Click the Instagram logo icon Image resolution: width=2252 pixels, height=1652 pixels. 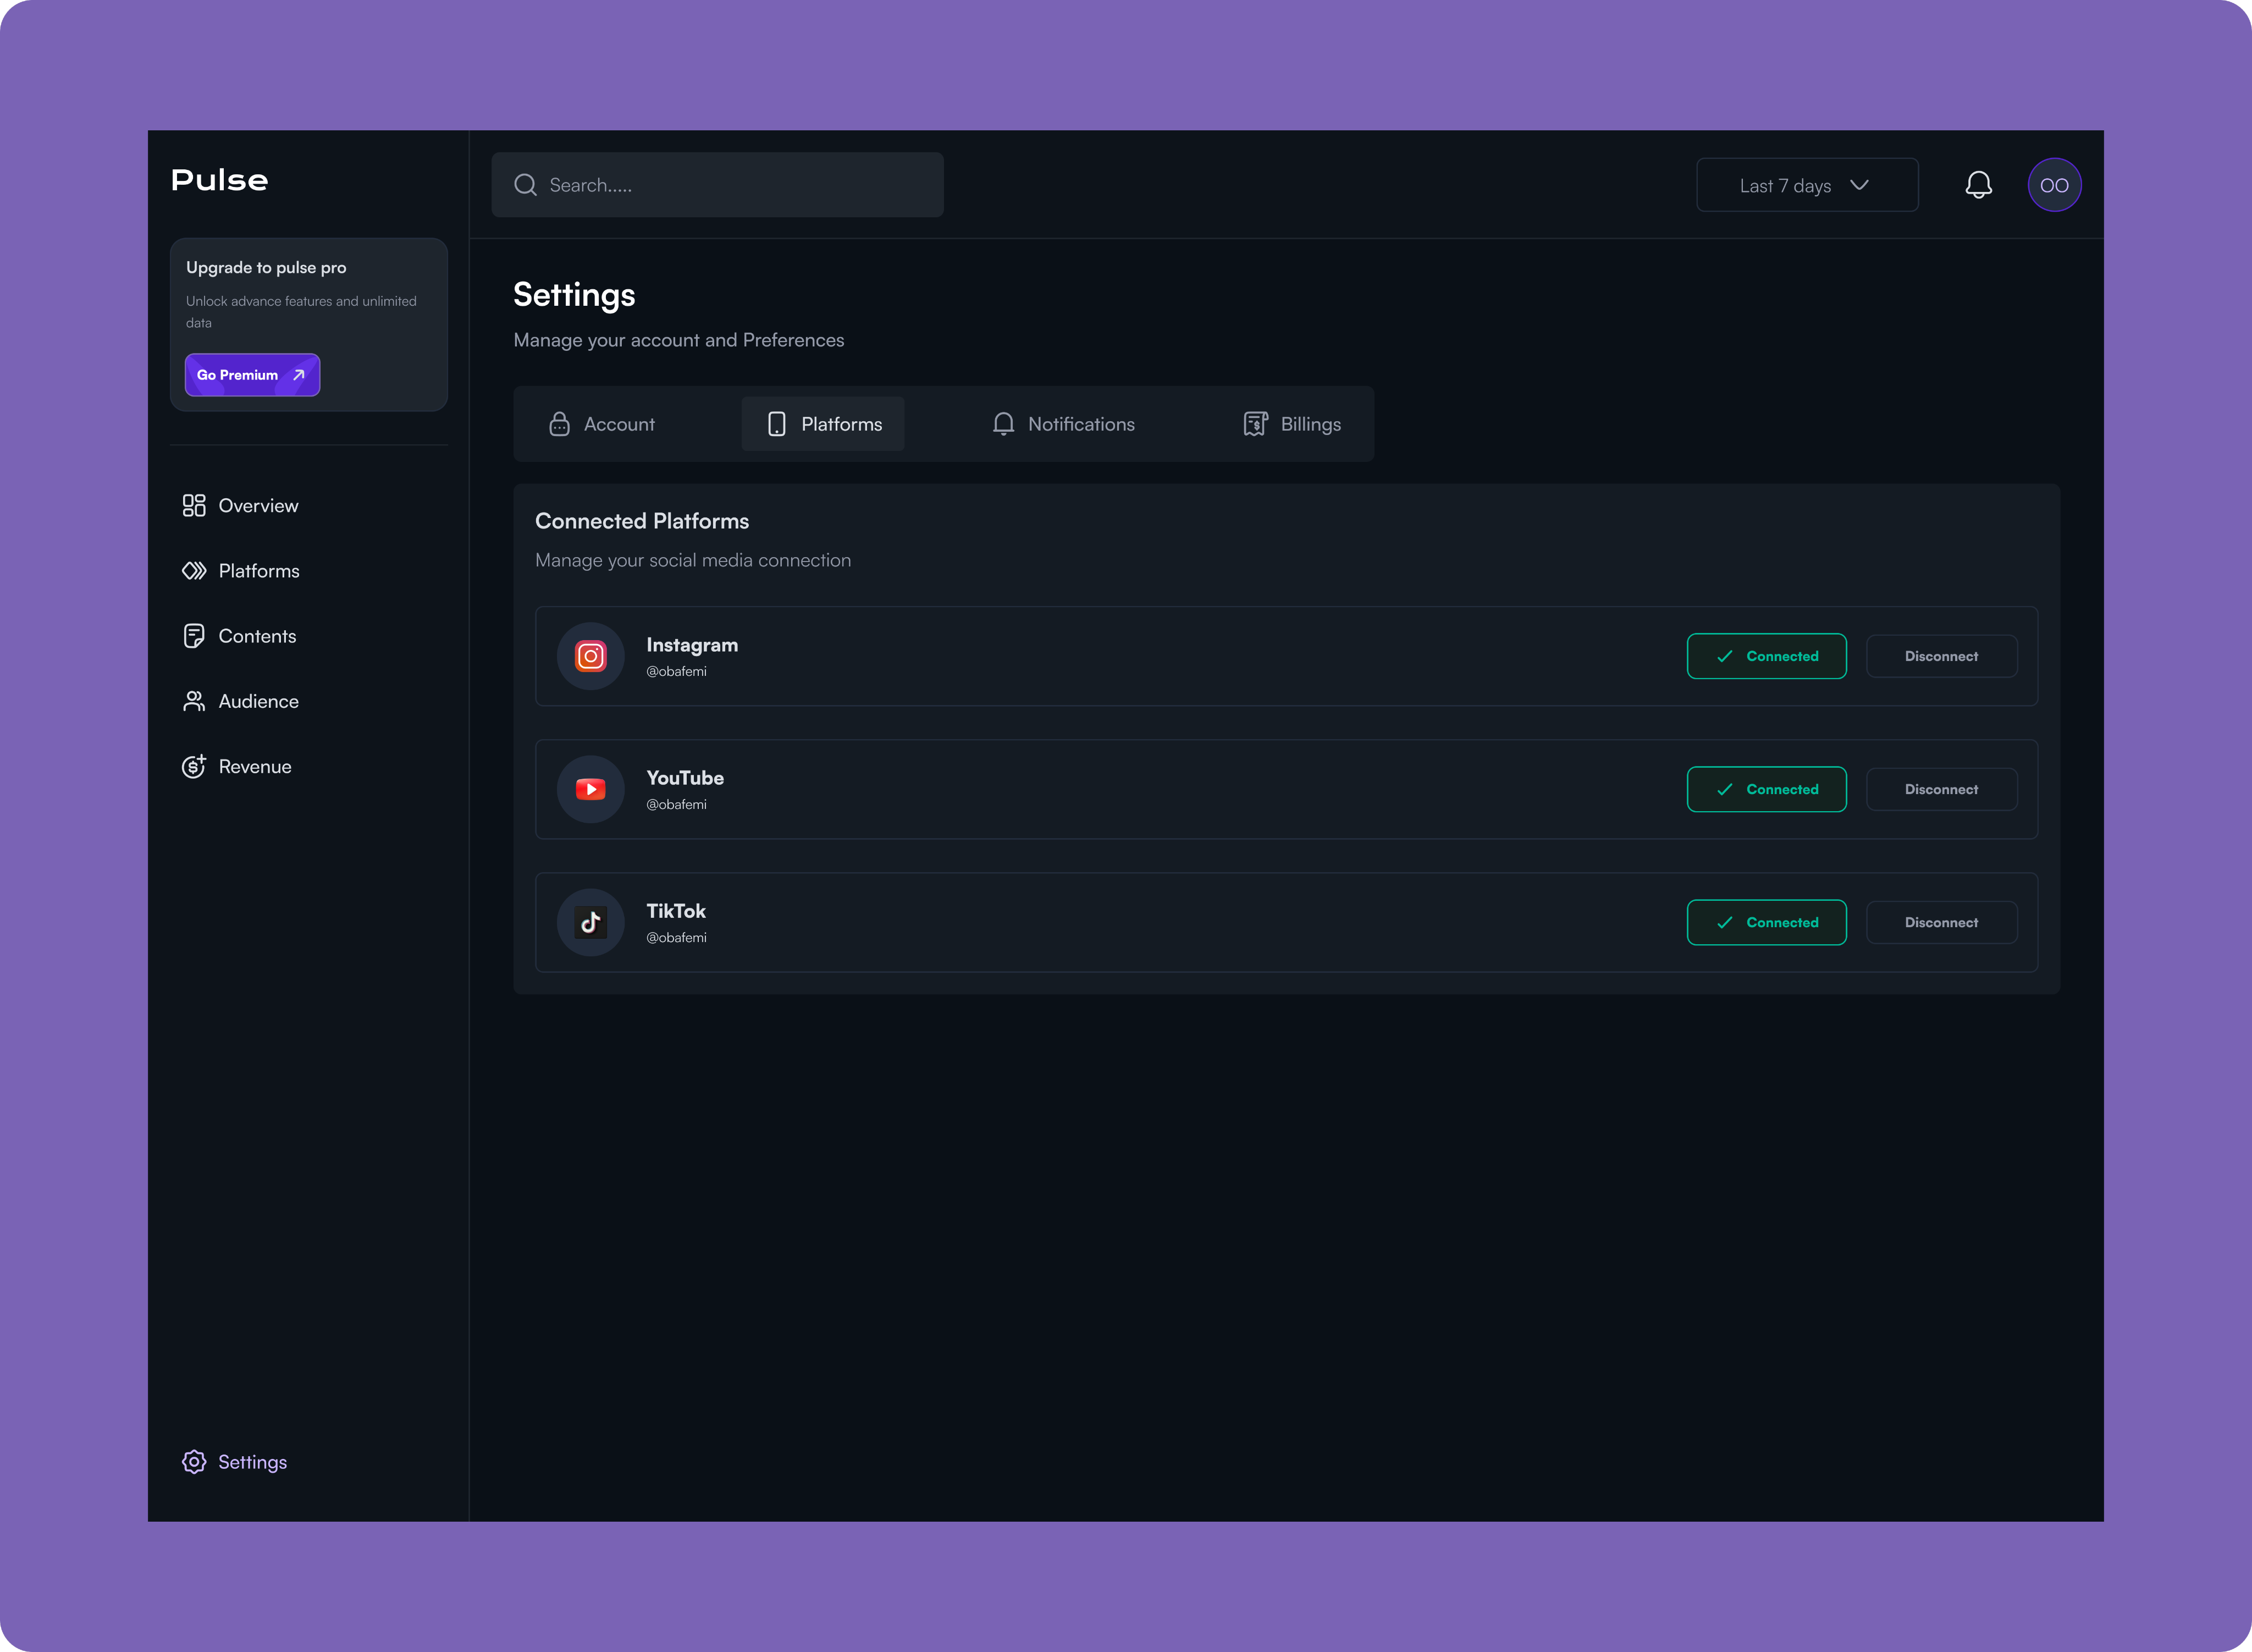pos(590,656)
